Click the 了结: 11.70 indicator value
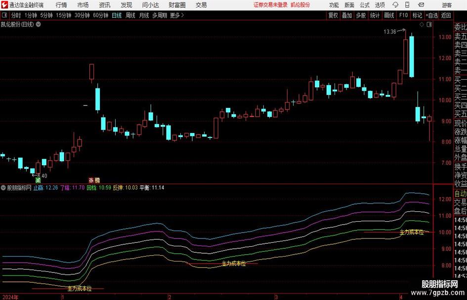Image resolution: width=467 pixels, height=300 pixels. pos(72,188)
